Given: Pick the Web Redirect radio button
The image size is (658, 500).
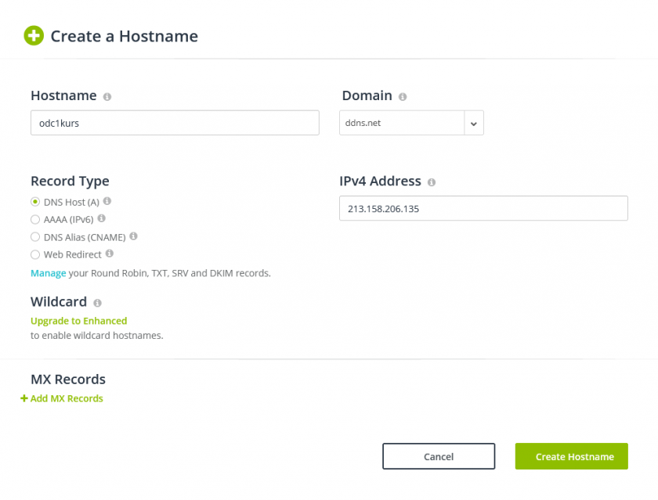Looking at the screenshot, I should pyautogui.click(x=35, y=255).
